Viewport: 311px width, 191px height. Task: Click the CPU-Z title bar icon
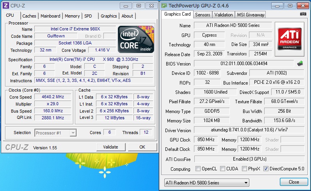6,5
